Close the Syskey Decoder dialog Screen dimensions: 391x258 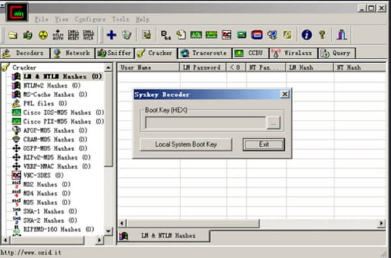pyautogui.click(x=285, y=94)
